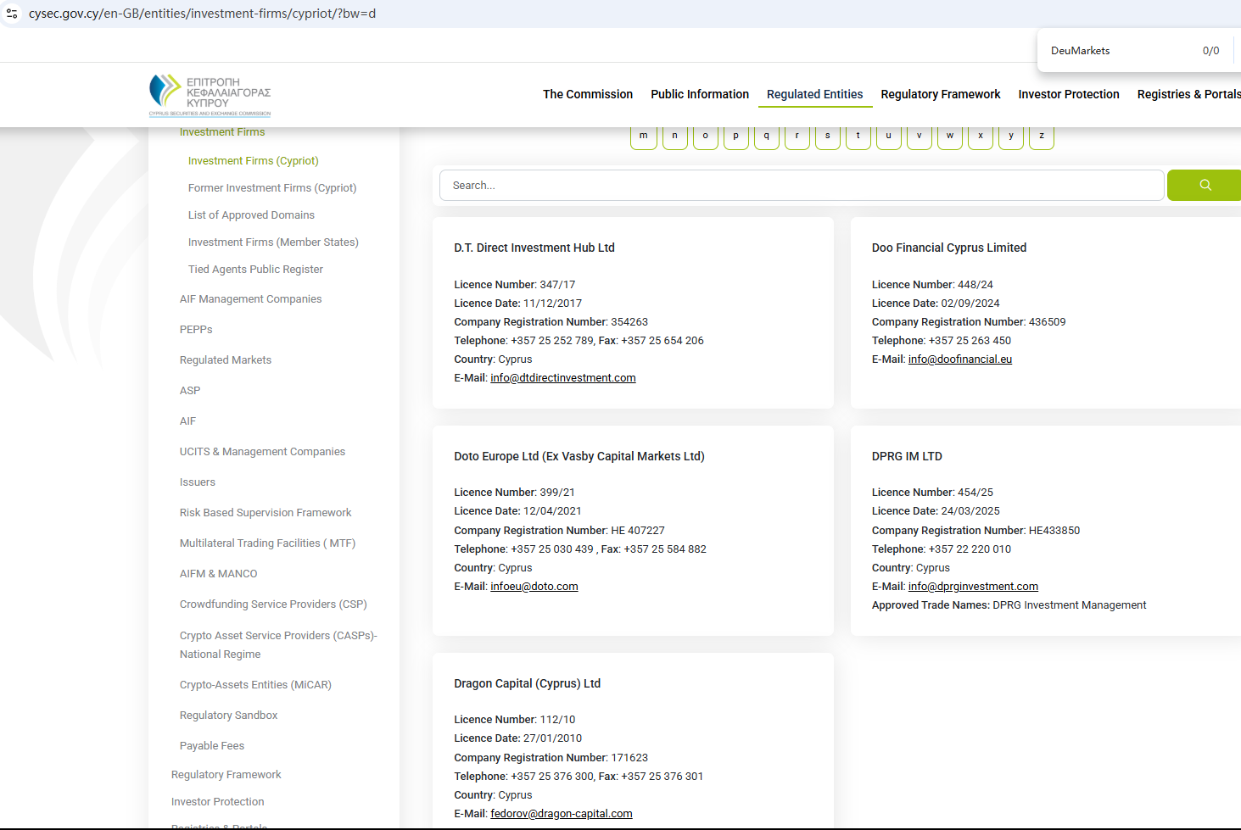1241x830 pixels.
Task: Click fedorov@dragon-capital.com email link
Action: point(561,814)
